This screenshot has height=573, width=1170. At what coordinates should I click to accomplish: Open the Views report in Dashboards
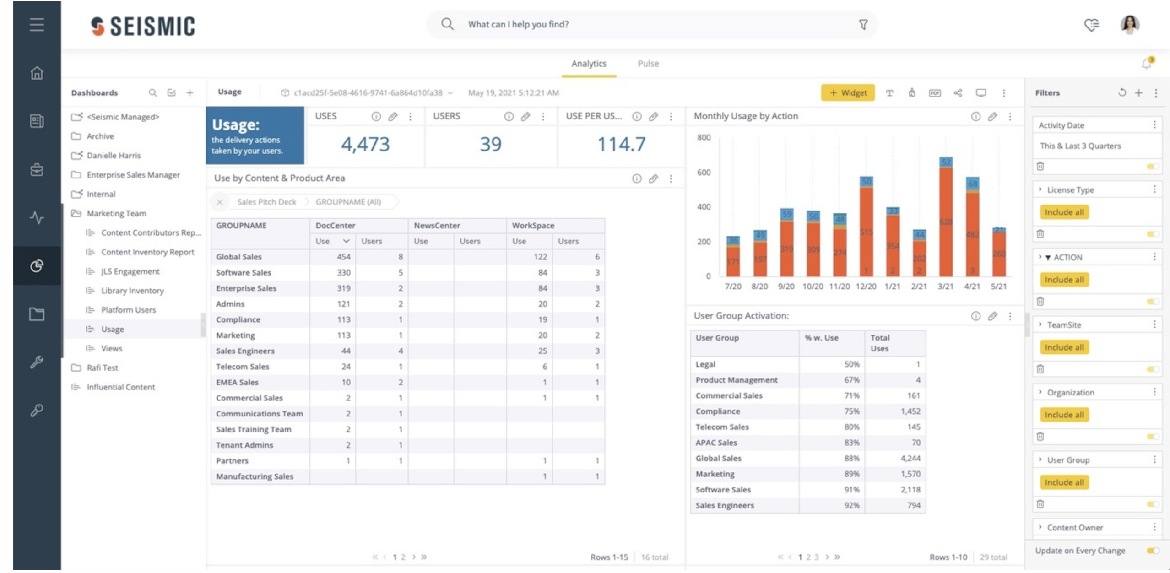[111, 348]
